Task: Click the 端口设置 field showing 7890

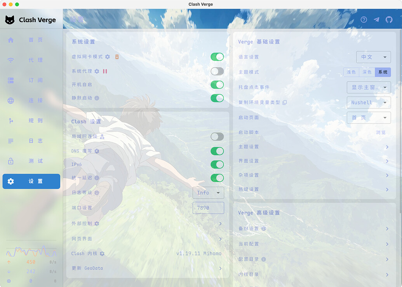Action: 208,208
